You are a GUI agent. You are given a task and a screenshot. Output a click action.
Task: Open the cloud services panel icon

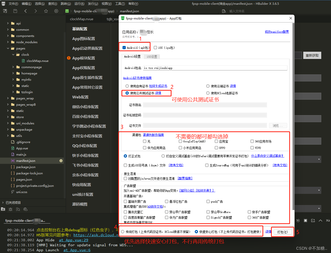click(25, 209)
